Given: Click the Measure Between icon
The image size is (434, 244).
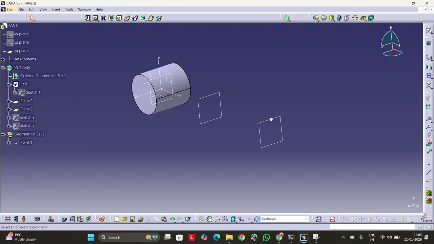Looking at the screenshot, I should click(x=7, y=219).
